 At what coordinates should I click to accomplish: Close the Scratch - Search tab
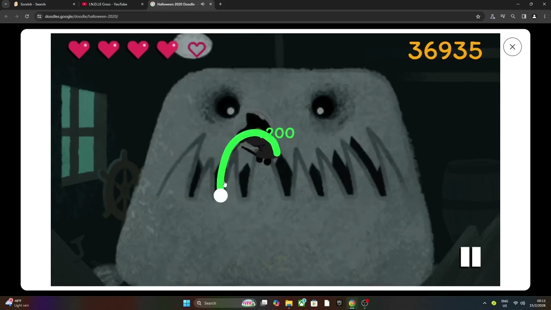[x=74, y=4]
